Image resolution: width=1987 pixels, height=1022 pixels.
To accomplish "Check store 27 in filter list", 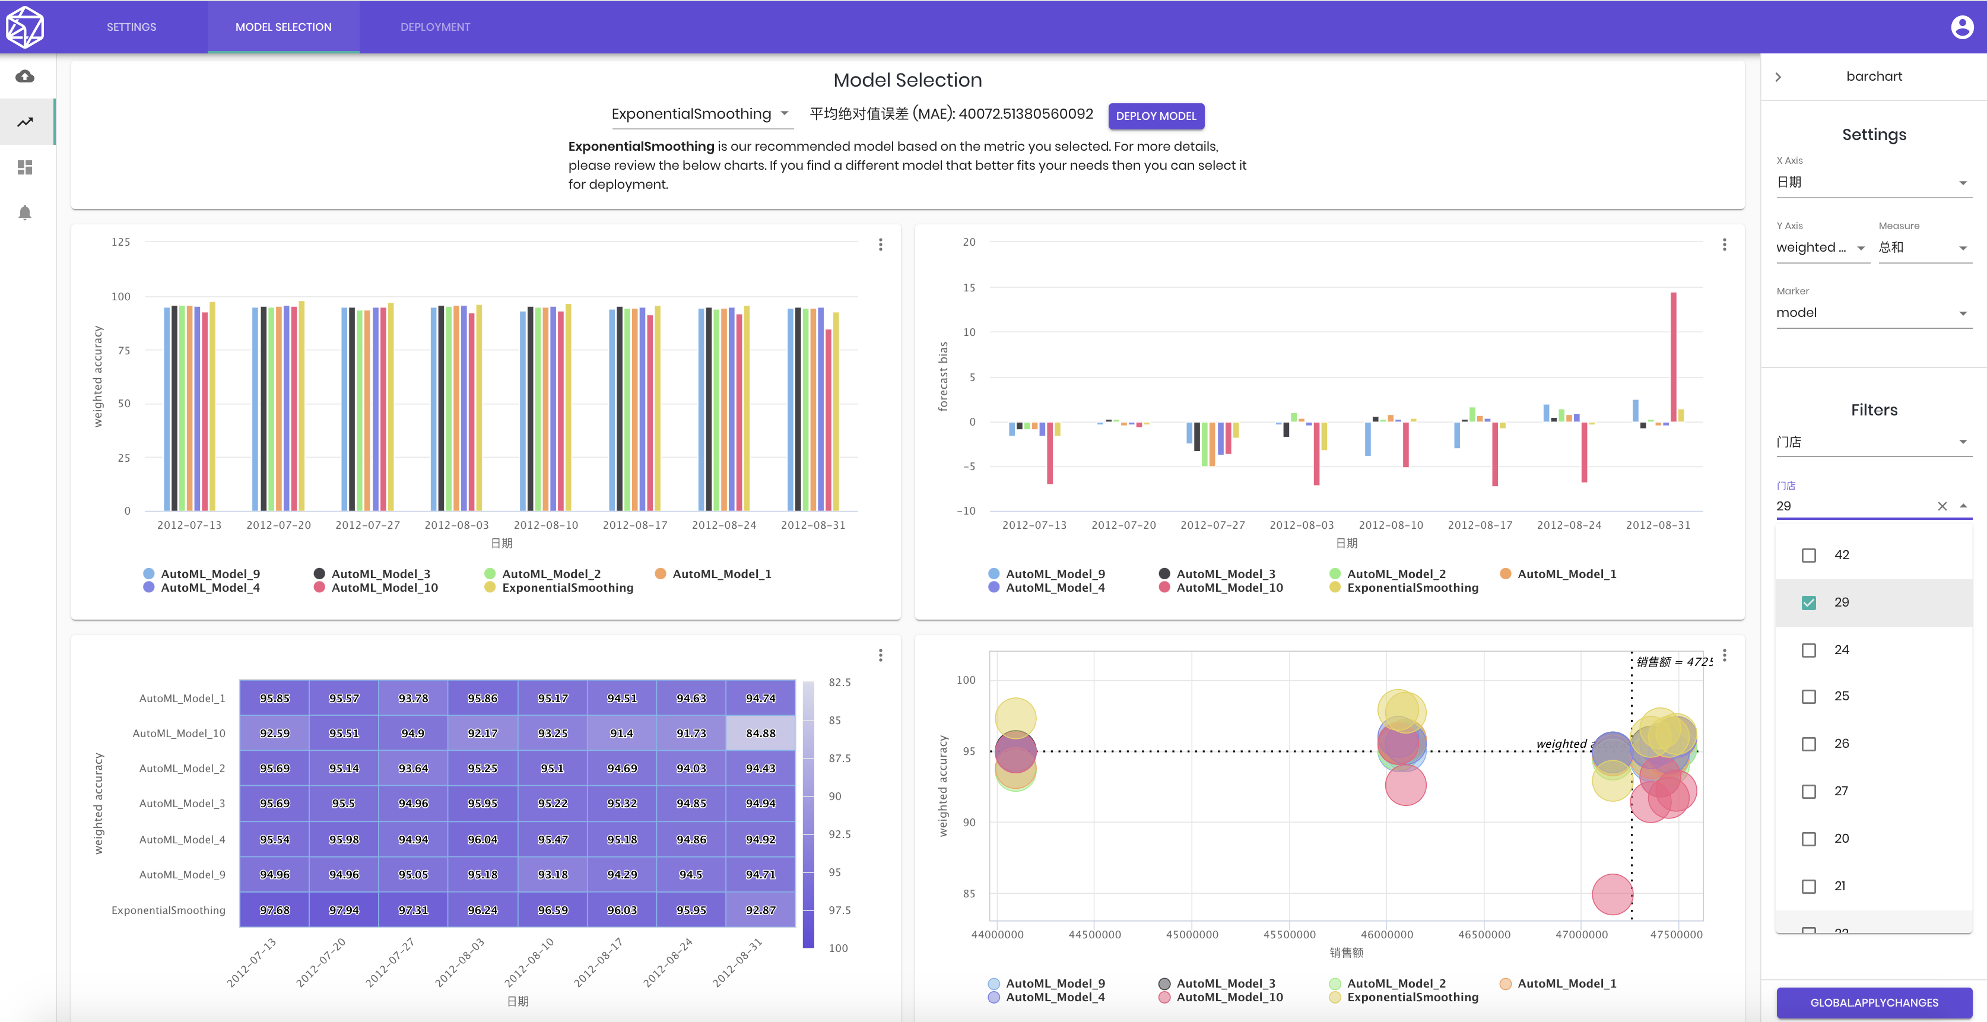I will point(1808,791).
